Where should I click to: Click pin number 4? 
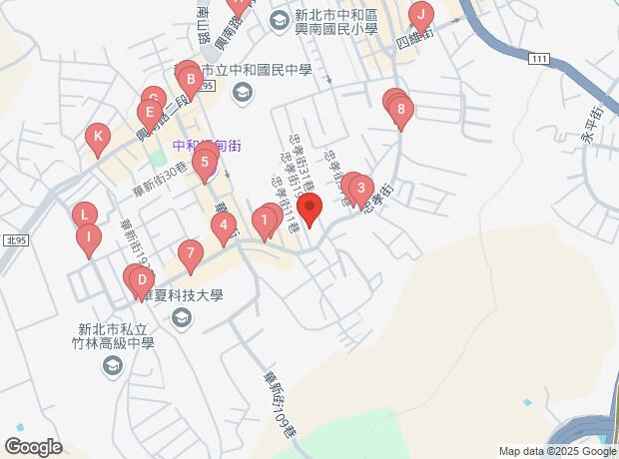pyautogui.click(x=224, y=228)
